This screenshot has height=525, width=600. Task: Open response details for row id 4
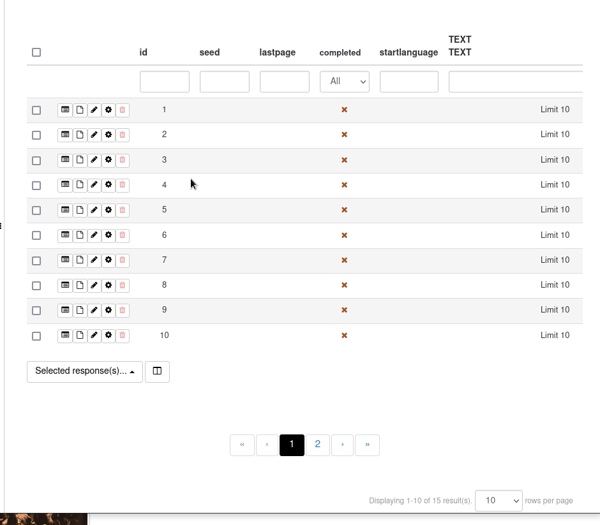[x=65, y=185]
